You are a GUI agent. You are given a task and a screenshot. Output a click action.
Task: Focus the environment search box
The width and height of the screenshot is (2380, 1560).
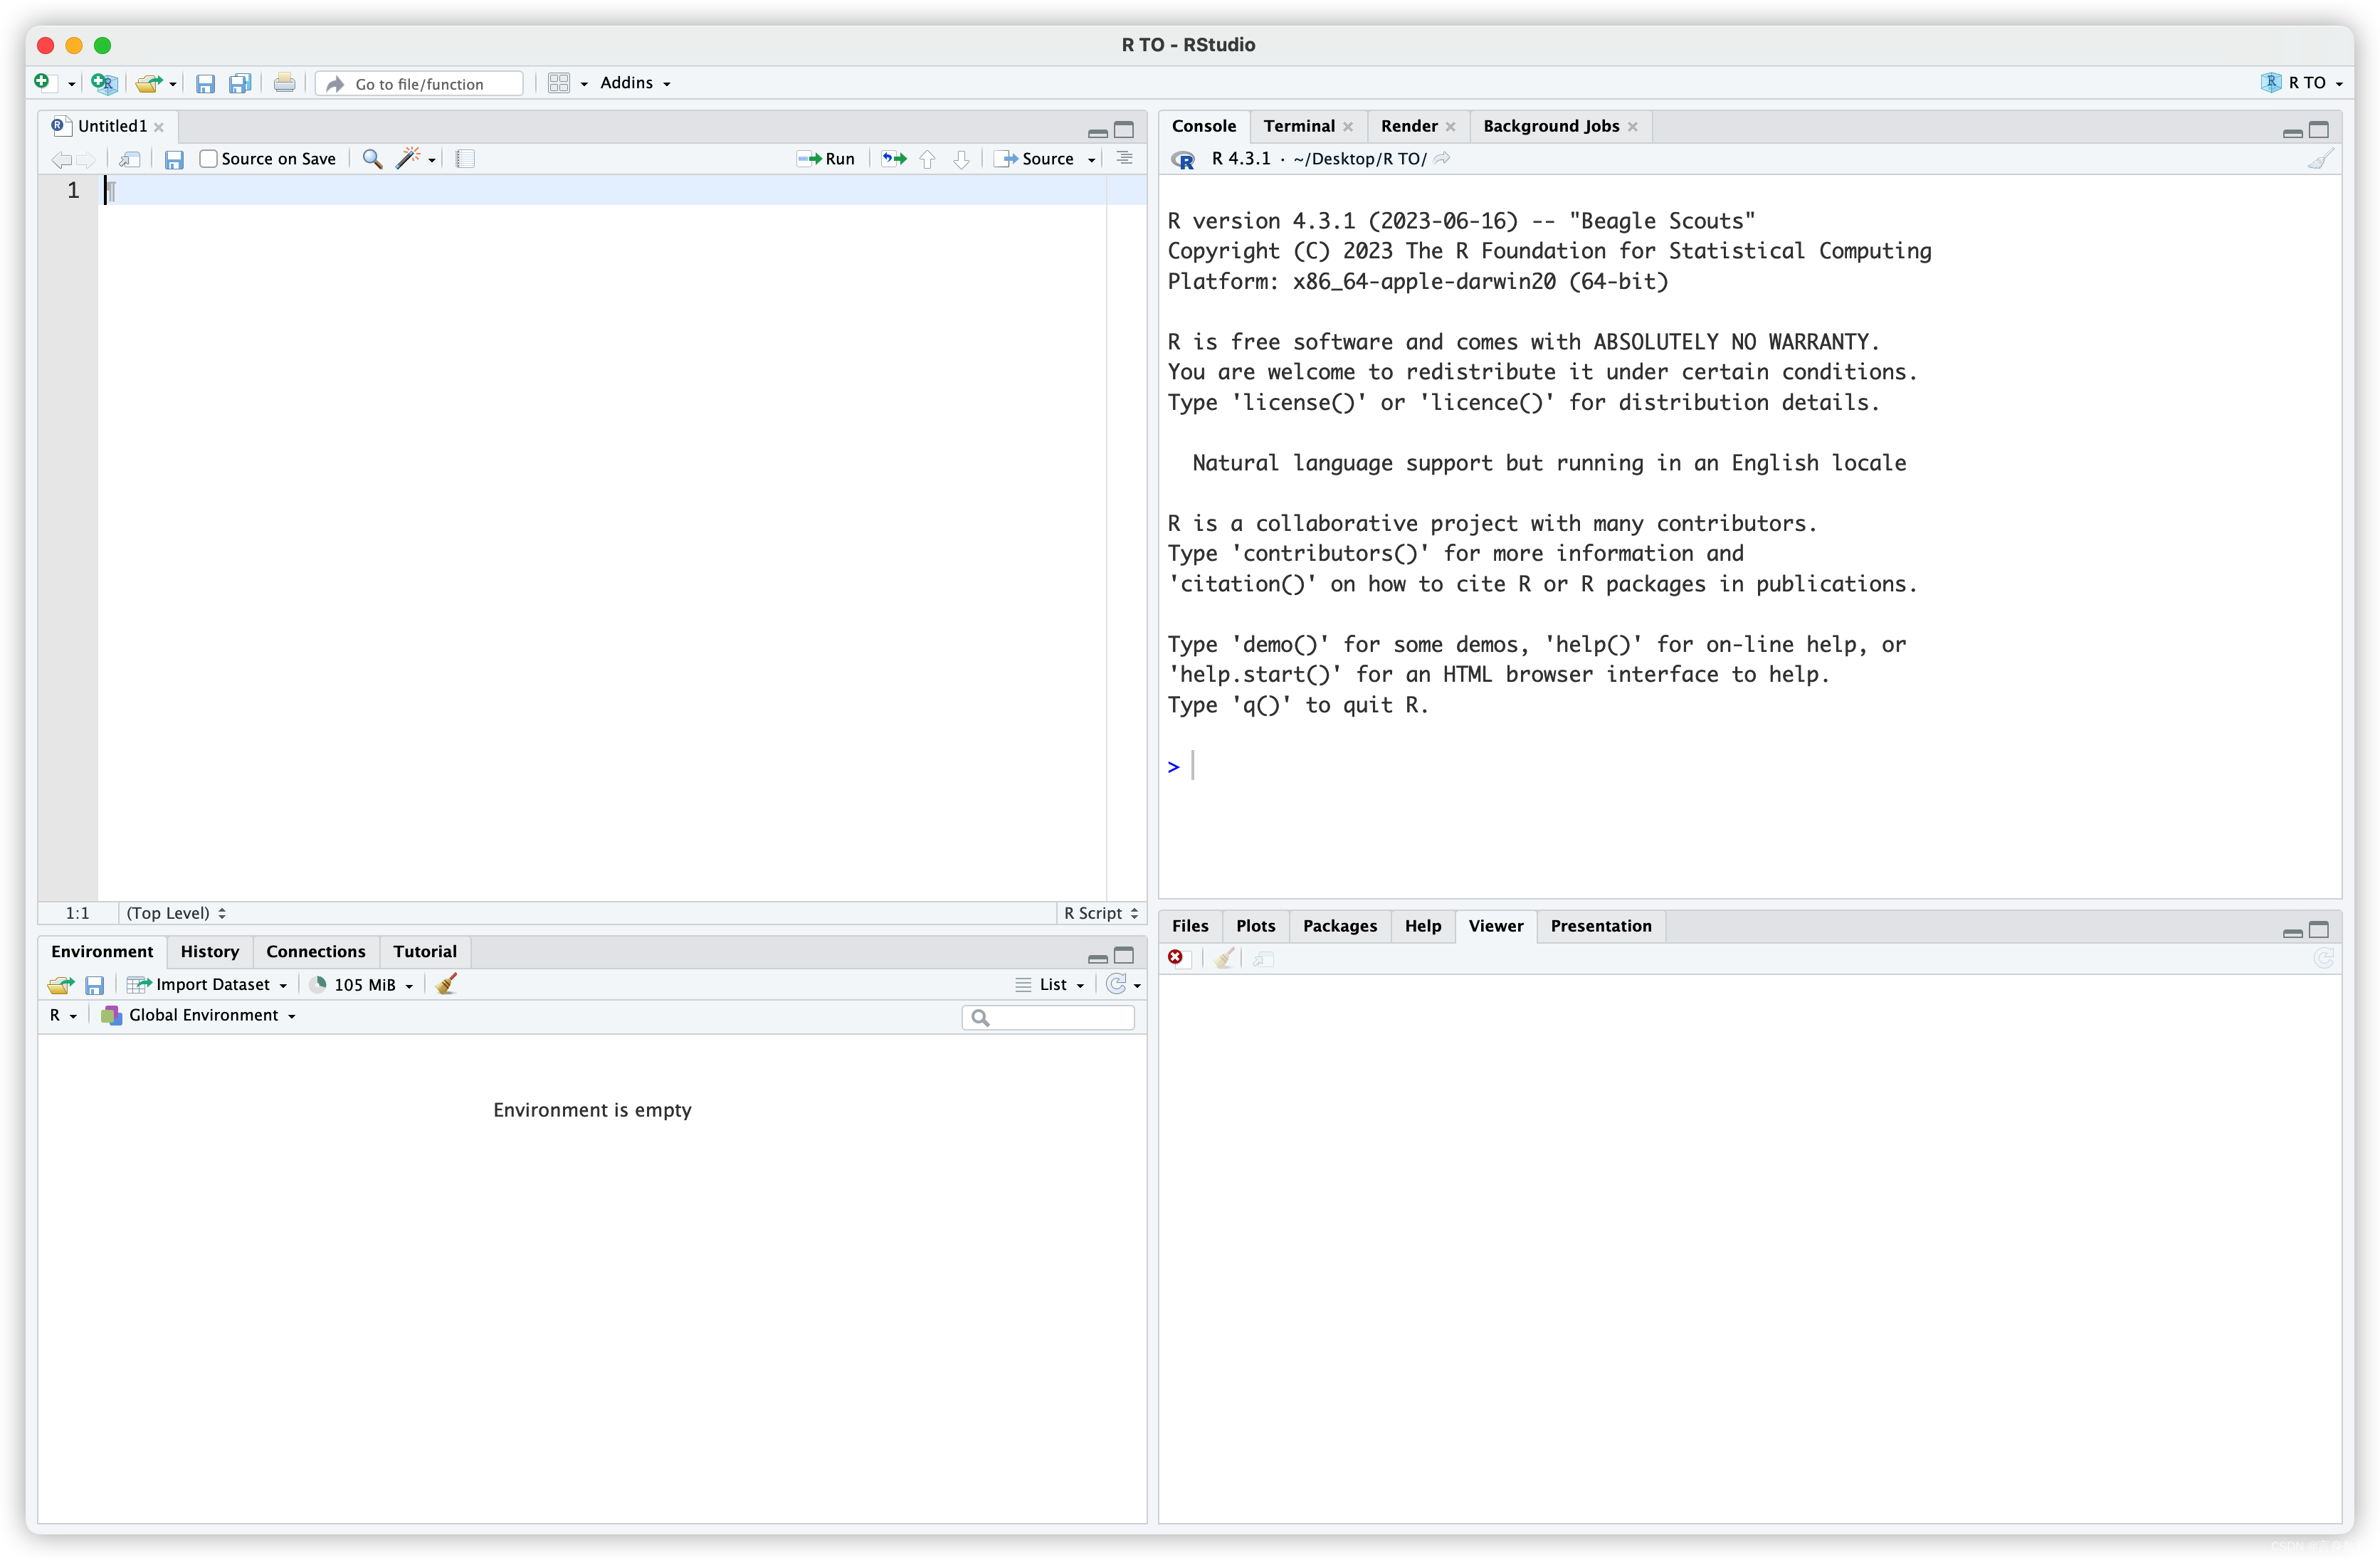[x=1049, y=1017]
